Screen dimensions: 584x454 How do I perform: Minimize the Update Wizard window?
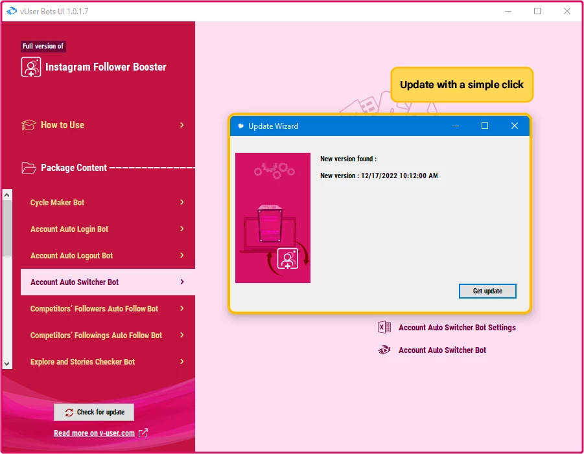point(455,126)
